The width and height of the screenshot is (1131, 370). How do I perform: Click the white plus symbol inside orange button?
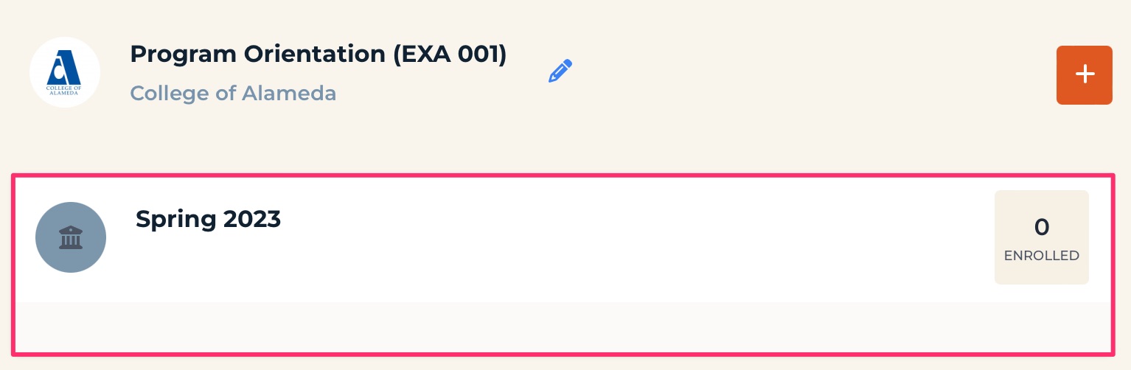pyautogui.click(x=1084, y=74)
